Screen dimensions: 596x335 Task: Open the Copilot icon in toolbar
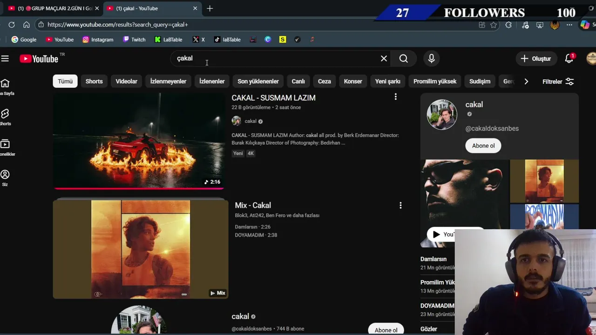coord(585,25)
